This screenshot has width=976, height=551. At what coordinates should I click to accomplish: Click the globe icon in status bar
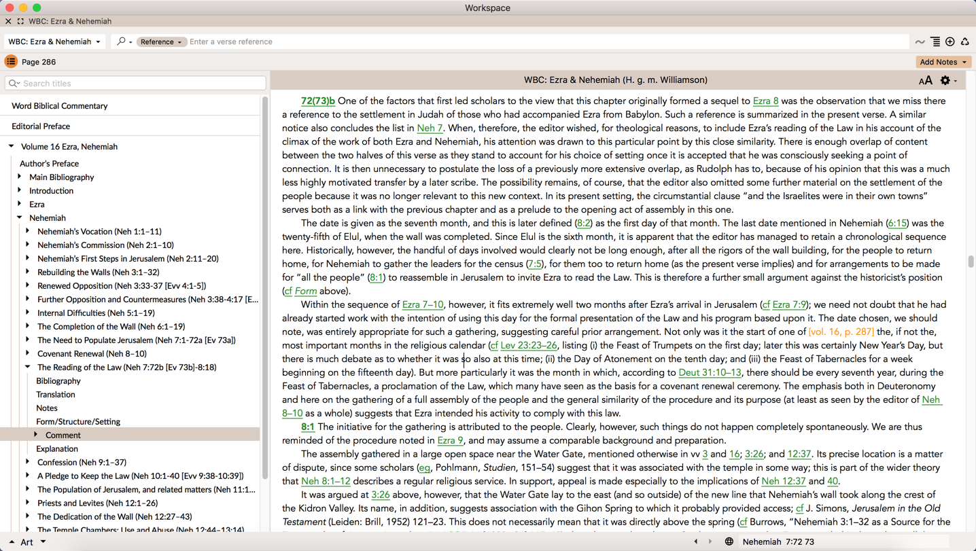(729, 541)
